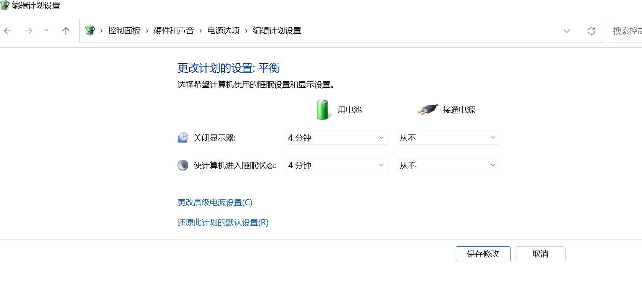Click the Refresh address bar icon
This screenshot has width=642, height=295.
(x=591, y=31)
